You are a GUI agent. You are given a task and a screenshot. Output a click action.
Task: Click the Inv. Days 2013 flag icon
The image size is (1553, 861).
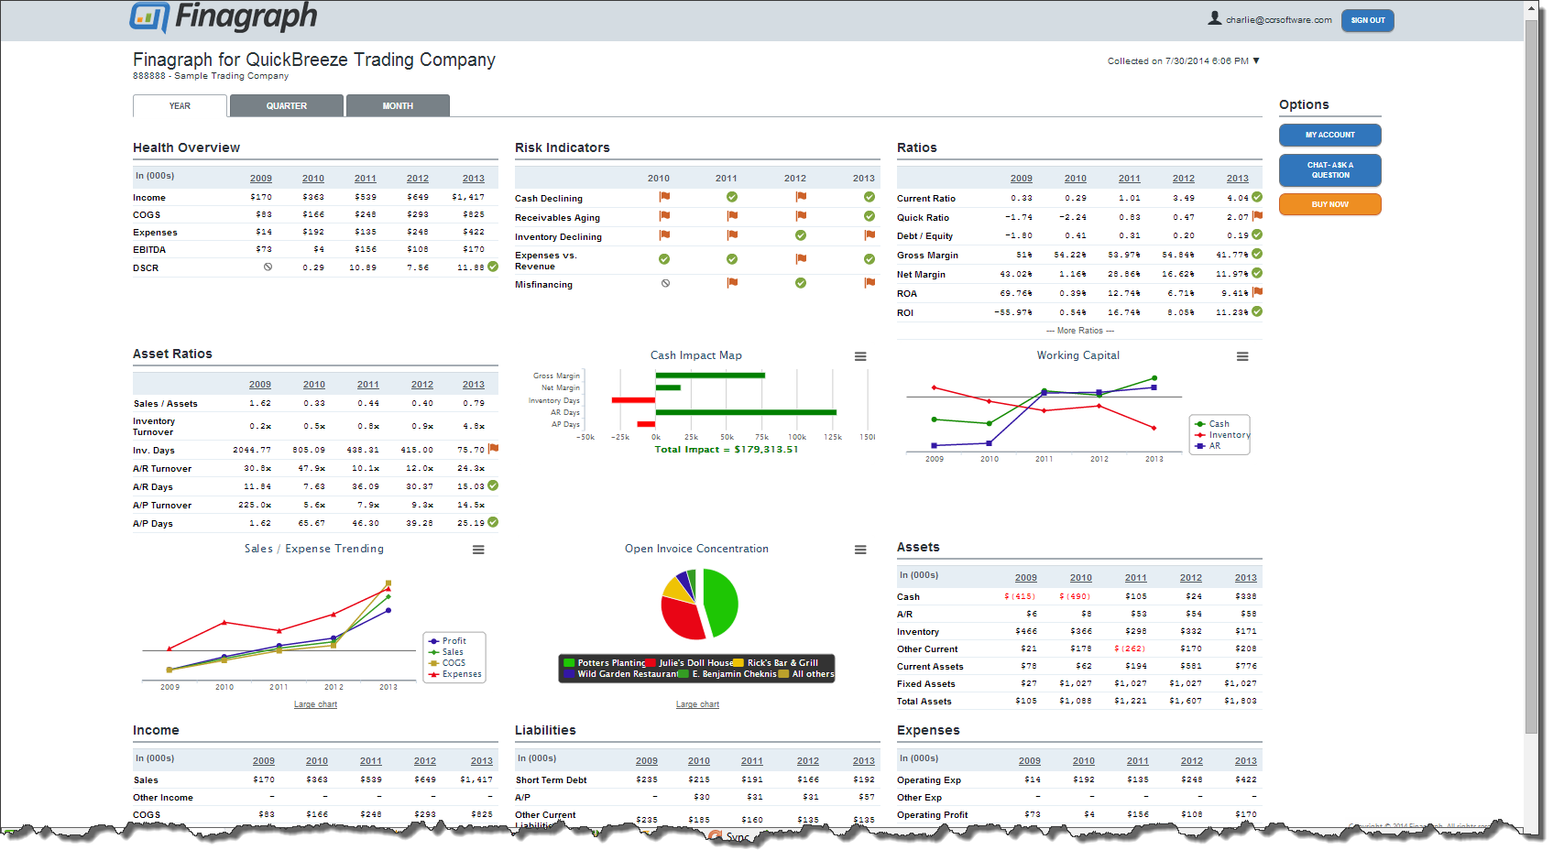point(493,449)
